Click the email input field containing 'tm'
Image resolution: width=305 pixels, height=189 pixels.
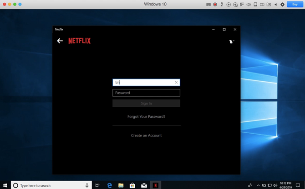click(146, 82)
